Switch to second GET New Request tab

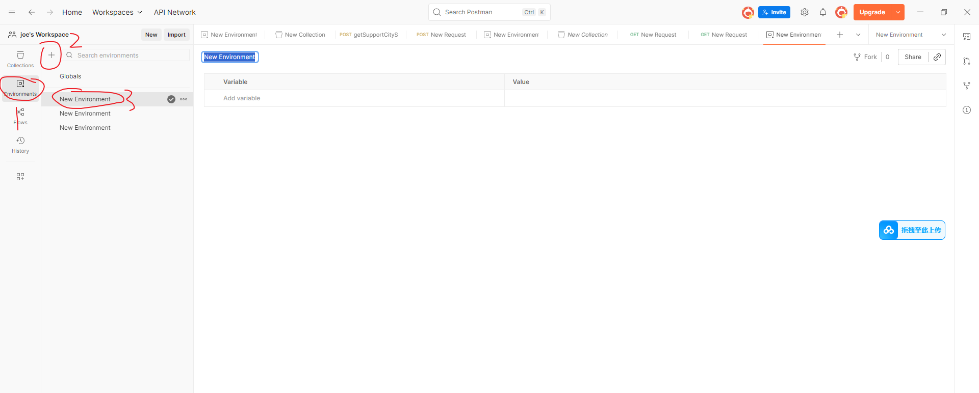click(x=724, y=35)
